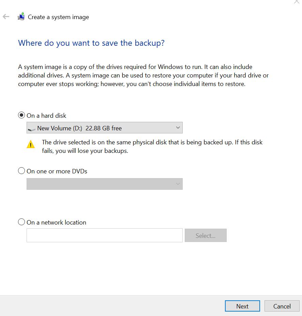Click the same physical disk warning message
Viewport: 302px width, 316px height.
(x=152, y=146)
